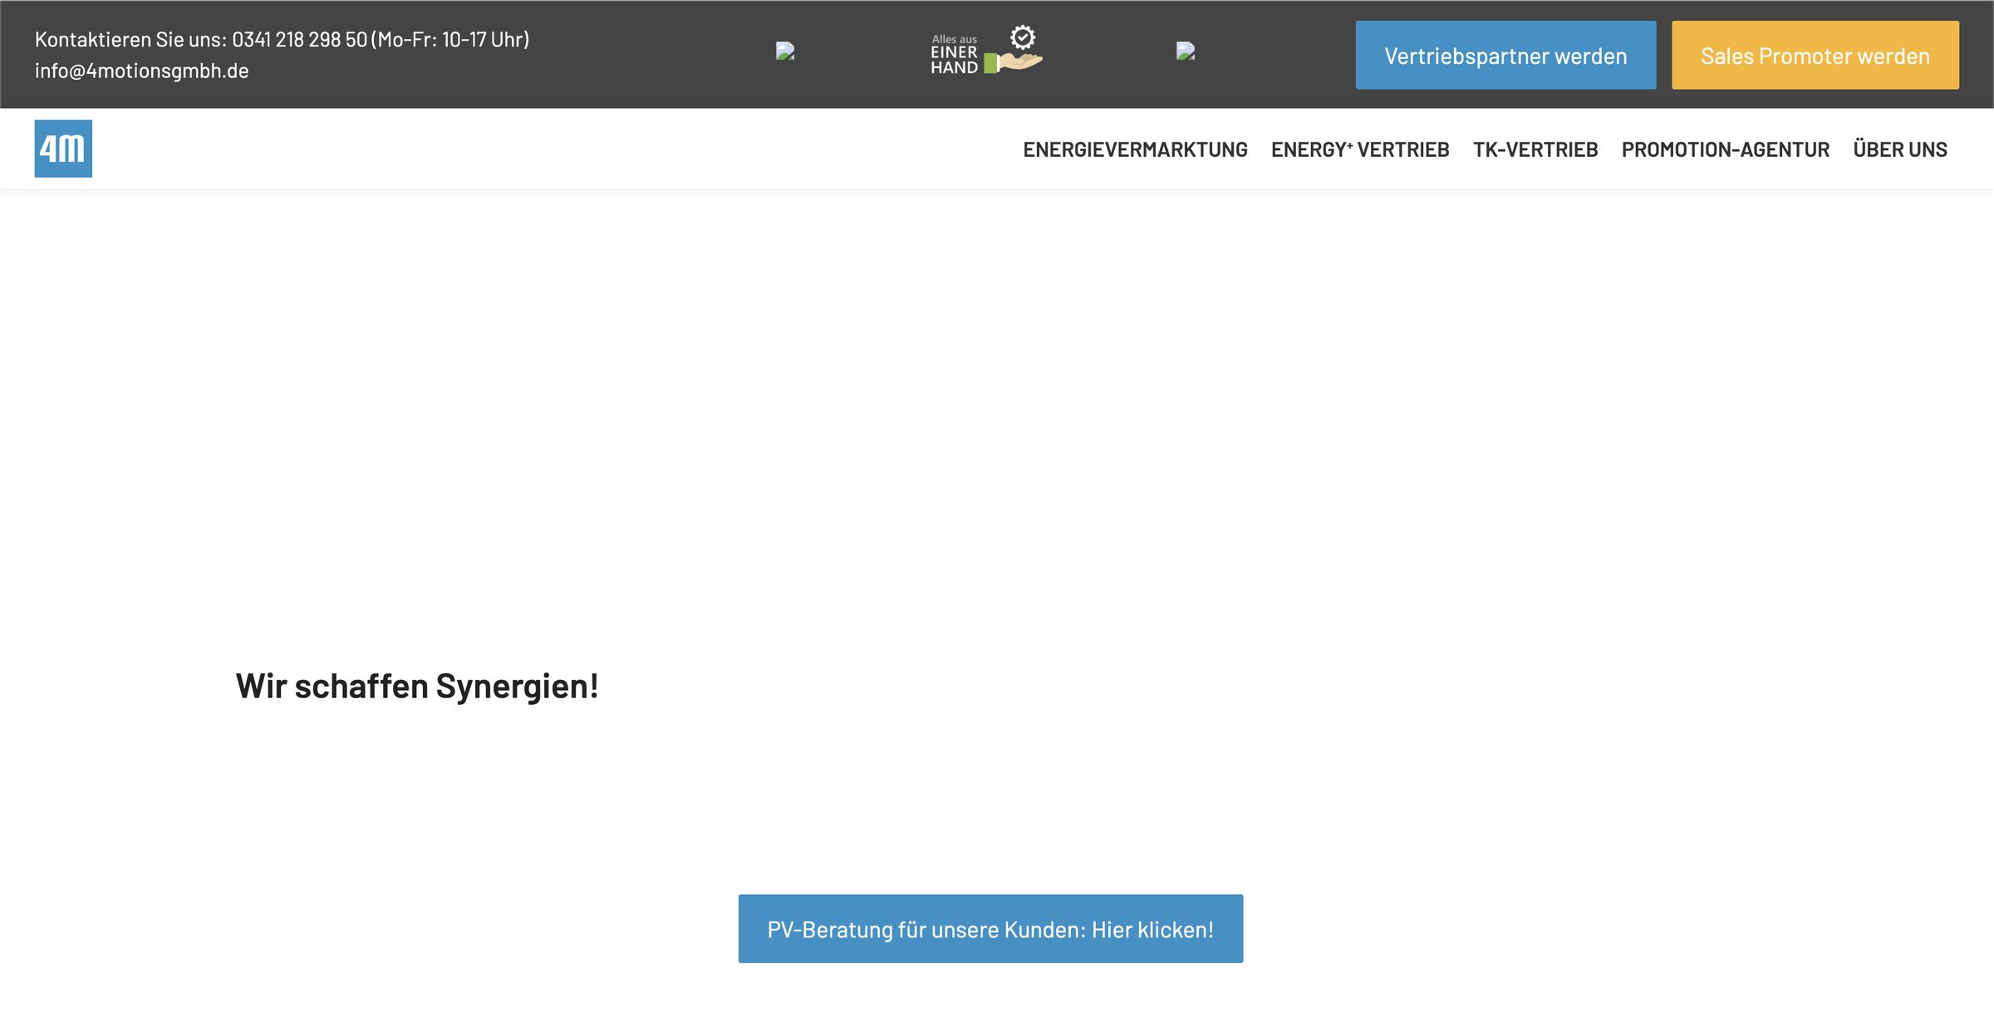Click 'PV-Beratung für unsere Kunden' button

pyautogui.click(x=990, y=929)
